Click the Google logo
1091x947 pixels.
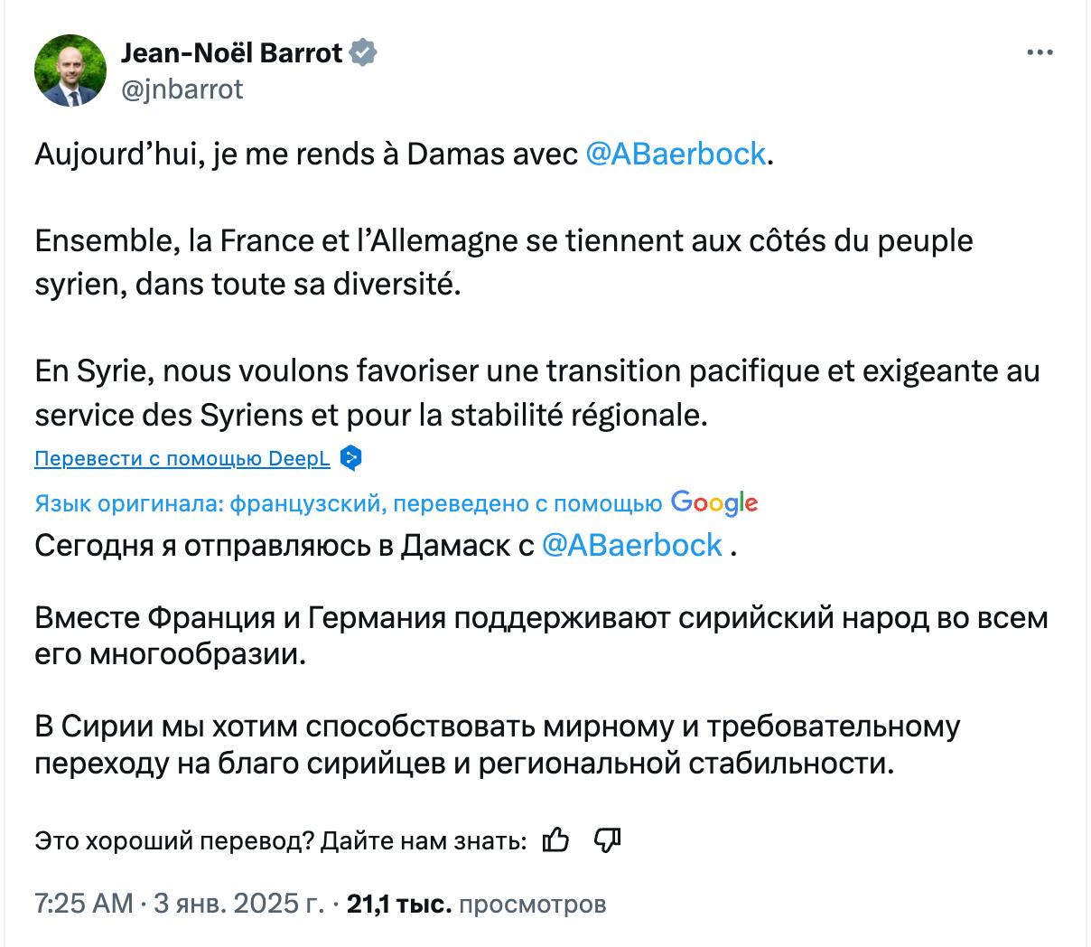pos(714,503)
